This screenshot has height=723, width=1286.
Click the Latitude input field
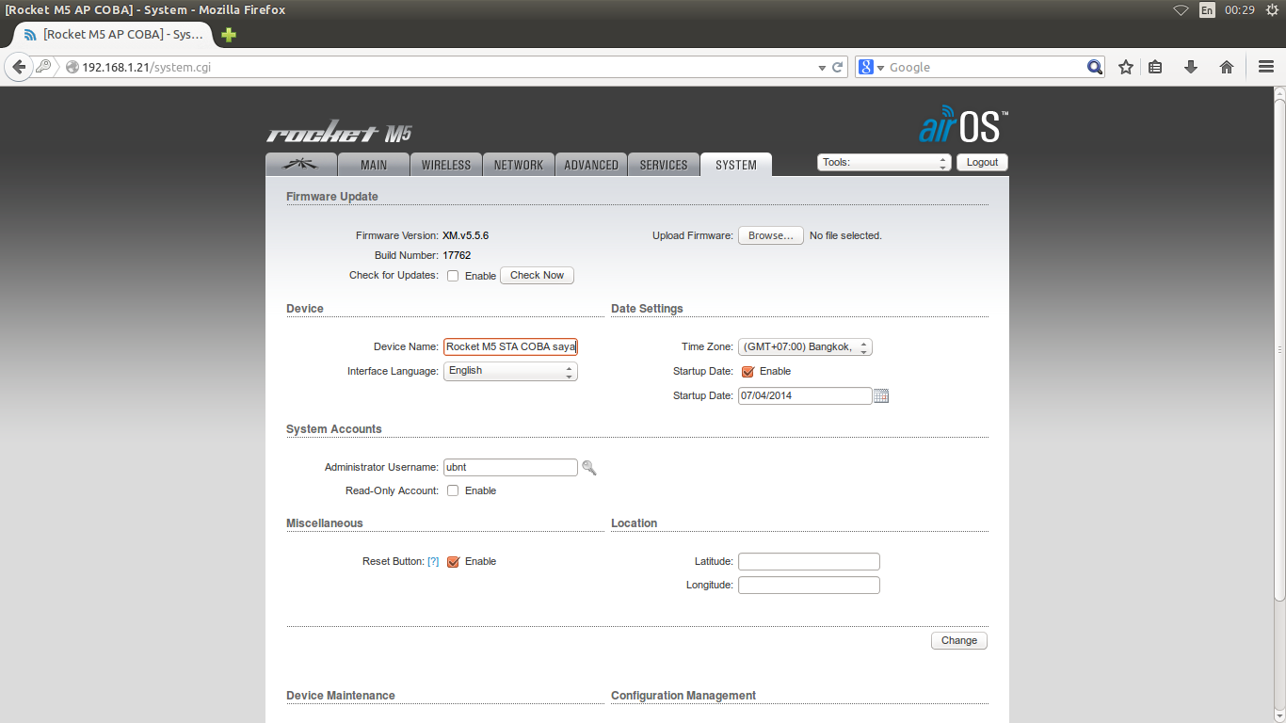tap(809, 561)
